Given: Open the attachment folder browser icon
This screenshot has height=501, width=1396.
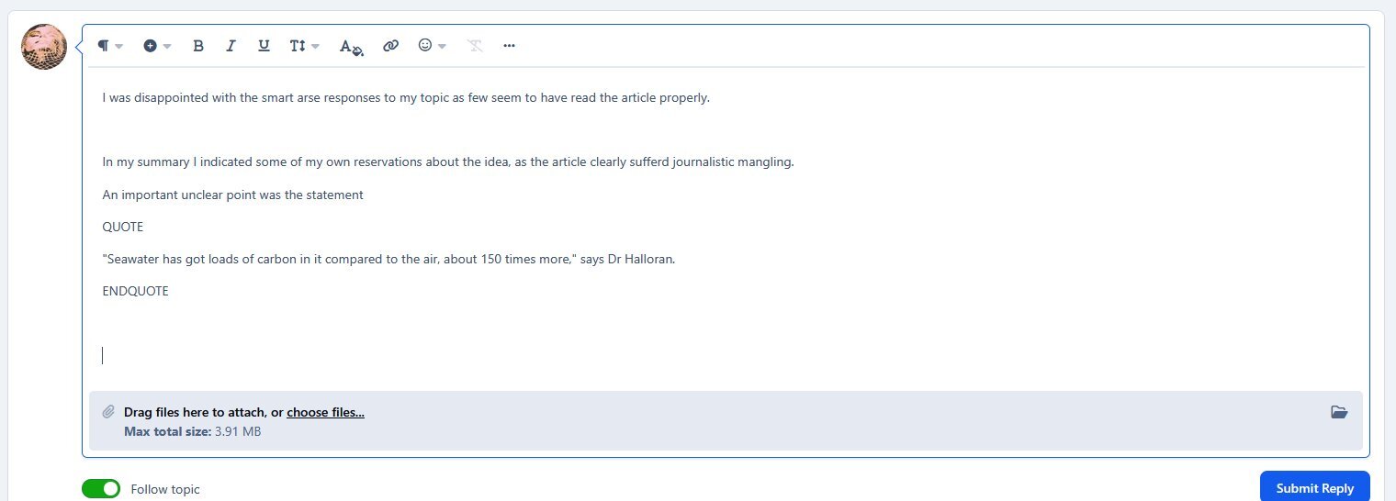Looking at the screenshot, I should pyautogui.click(x=1339, y=412).
